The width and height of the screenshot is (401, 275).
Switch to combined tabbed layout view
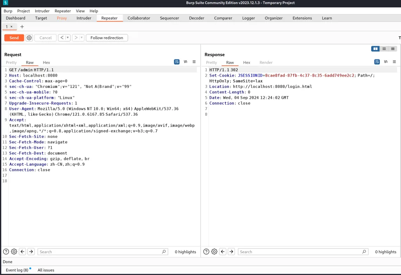[393, 49]
